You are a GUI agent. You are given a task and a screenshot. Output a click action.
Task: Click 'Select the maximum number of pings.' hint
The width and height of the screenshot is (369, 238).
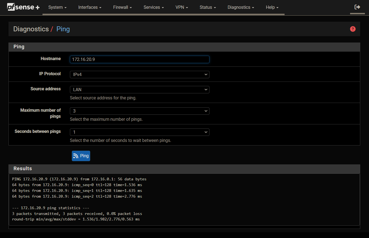click(x=106, y=119)
